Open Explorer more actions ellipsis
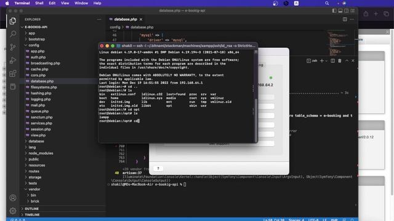This screenshot has width=394, height=221. tap(99, 19)
